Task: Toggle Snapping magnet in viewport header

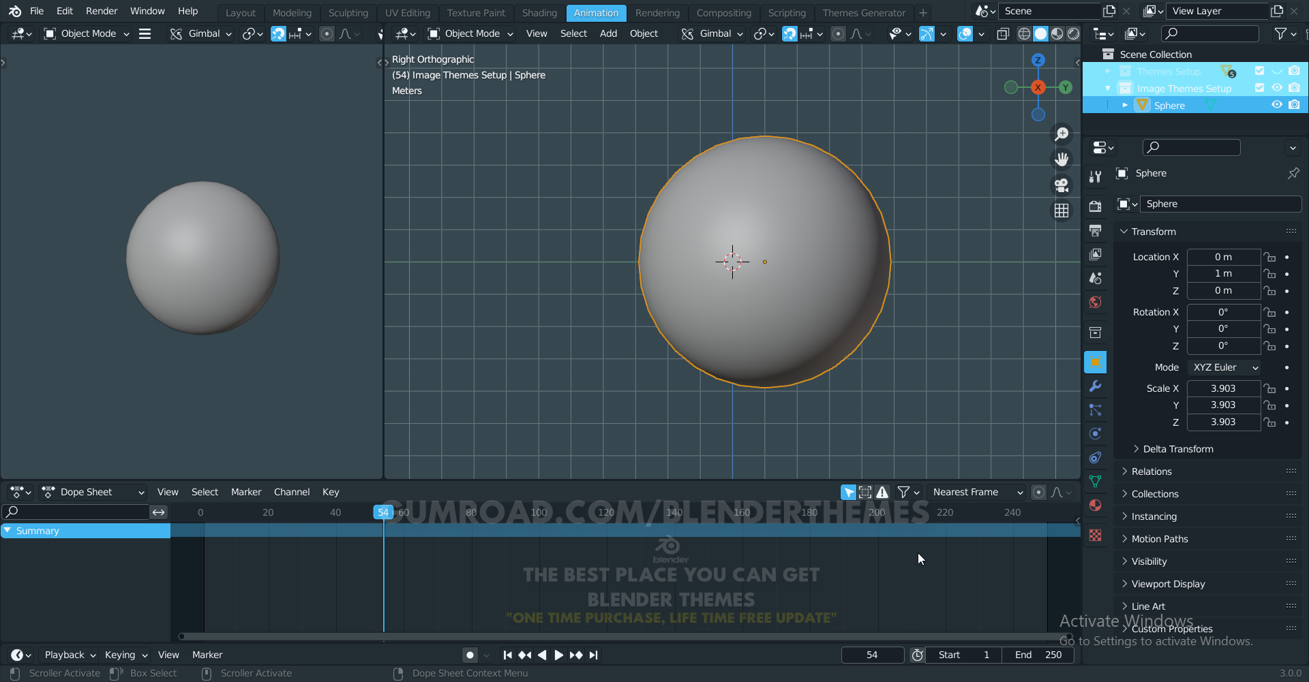Action: click(278, 33)
